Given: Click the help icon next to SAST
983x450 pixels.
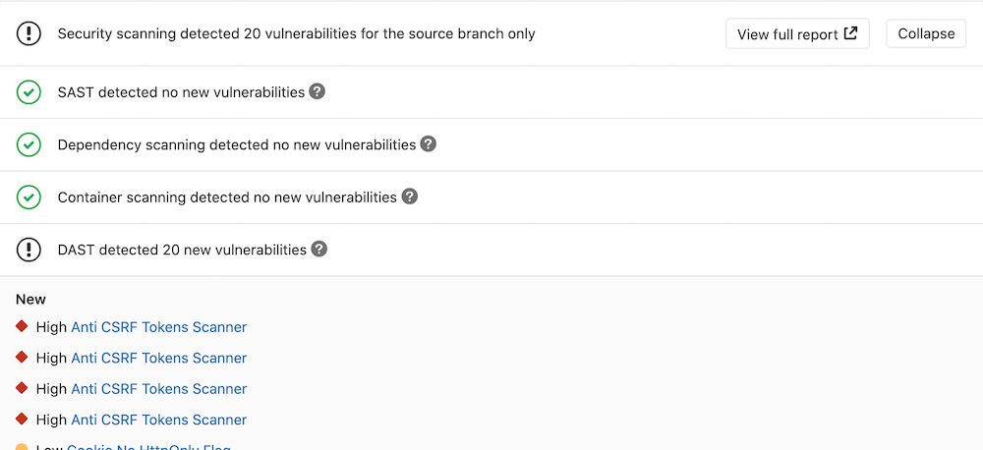Looking at the screenshot, I should tap(317, 91).
